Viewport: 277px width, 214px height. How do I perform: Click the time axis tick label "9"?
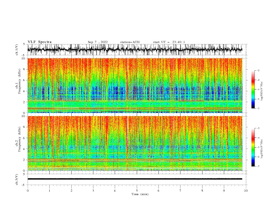(x=224, y=191)
